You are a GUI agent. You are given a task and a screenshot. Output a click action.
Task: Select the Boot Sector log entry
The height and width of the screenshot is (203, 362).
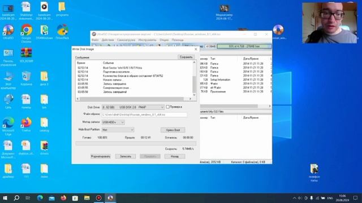[x=134, y=68]
